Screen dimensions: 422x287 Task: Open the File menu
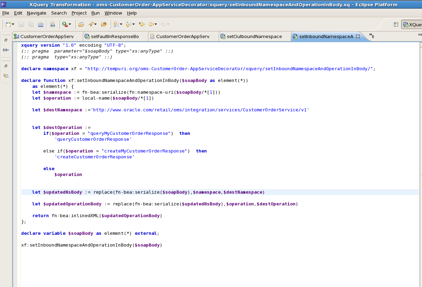point(6,13)
